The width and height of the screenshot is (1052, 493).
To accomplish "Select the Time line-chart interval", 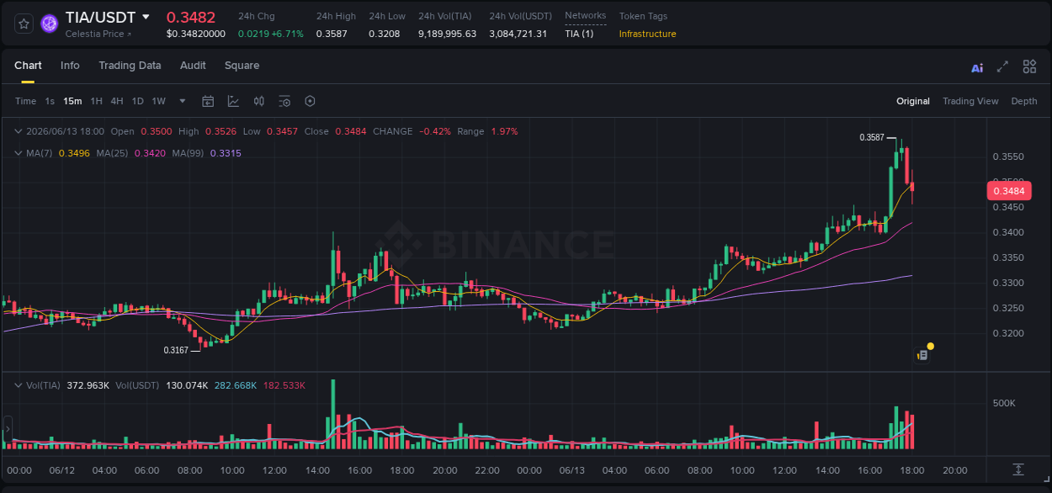I will click(26, 101).
